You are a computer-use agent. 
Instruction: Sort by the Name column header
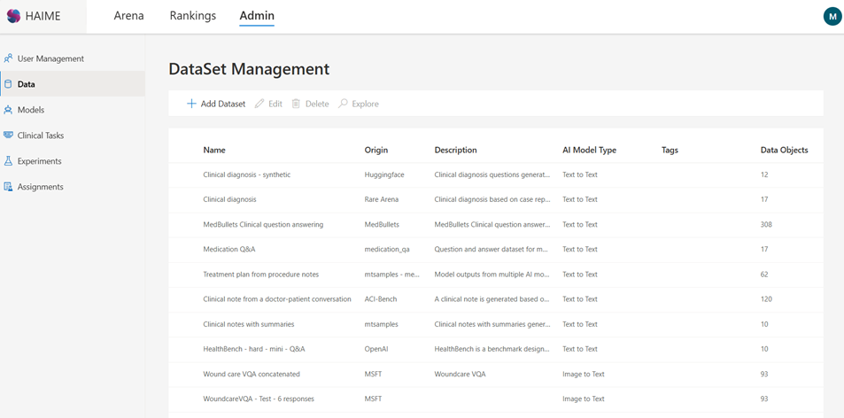click(x=214, y=151)
